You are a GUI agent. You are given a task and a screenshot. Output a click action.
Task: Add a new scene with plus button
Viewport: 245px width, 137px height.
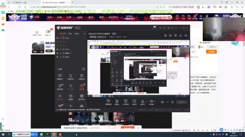[x=85, y=33]
